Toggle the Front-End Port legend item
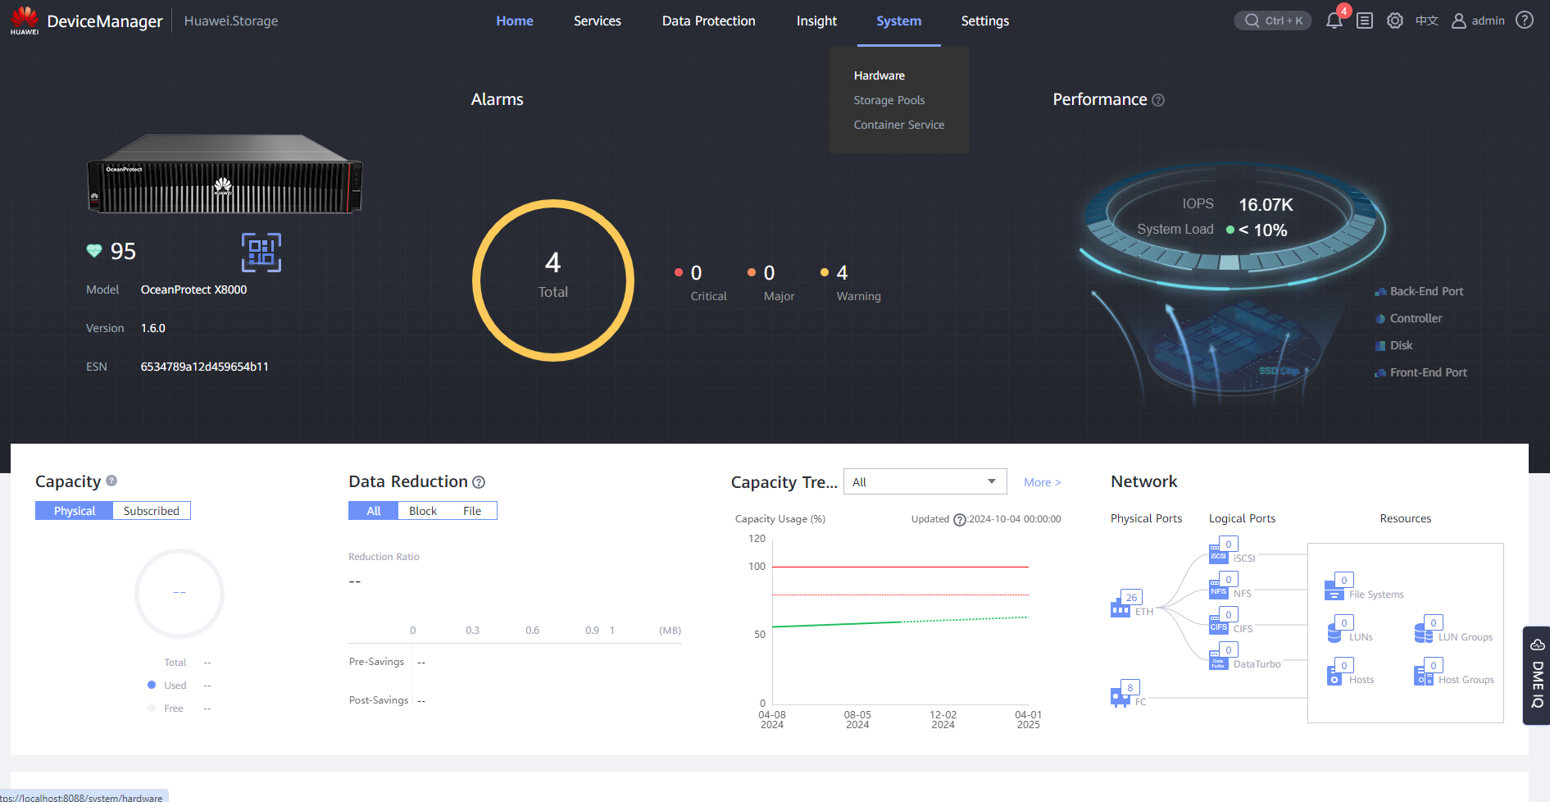 coord(1421,372)
